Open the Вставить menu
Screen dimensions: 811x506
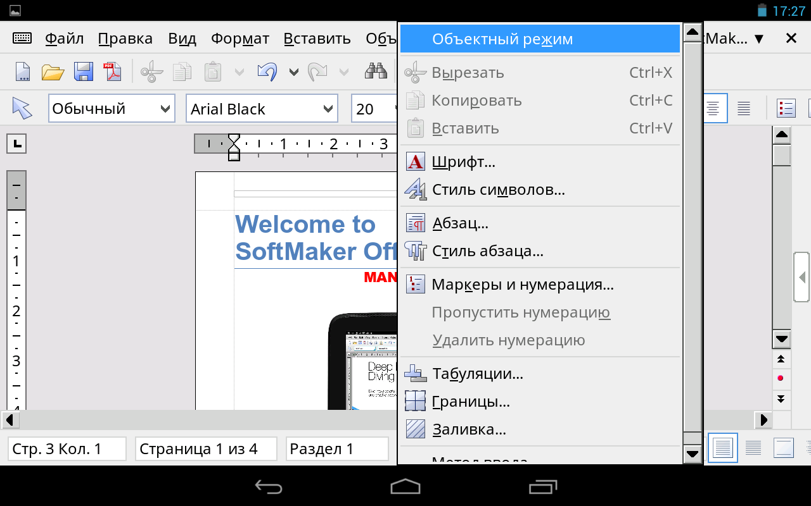[x=317, y=39]
